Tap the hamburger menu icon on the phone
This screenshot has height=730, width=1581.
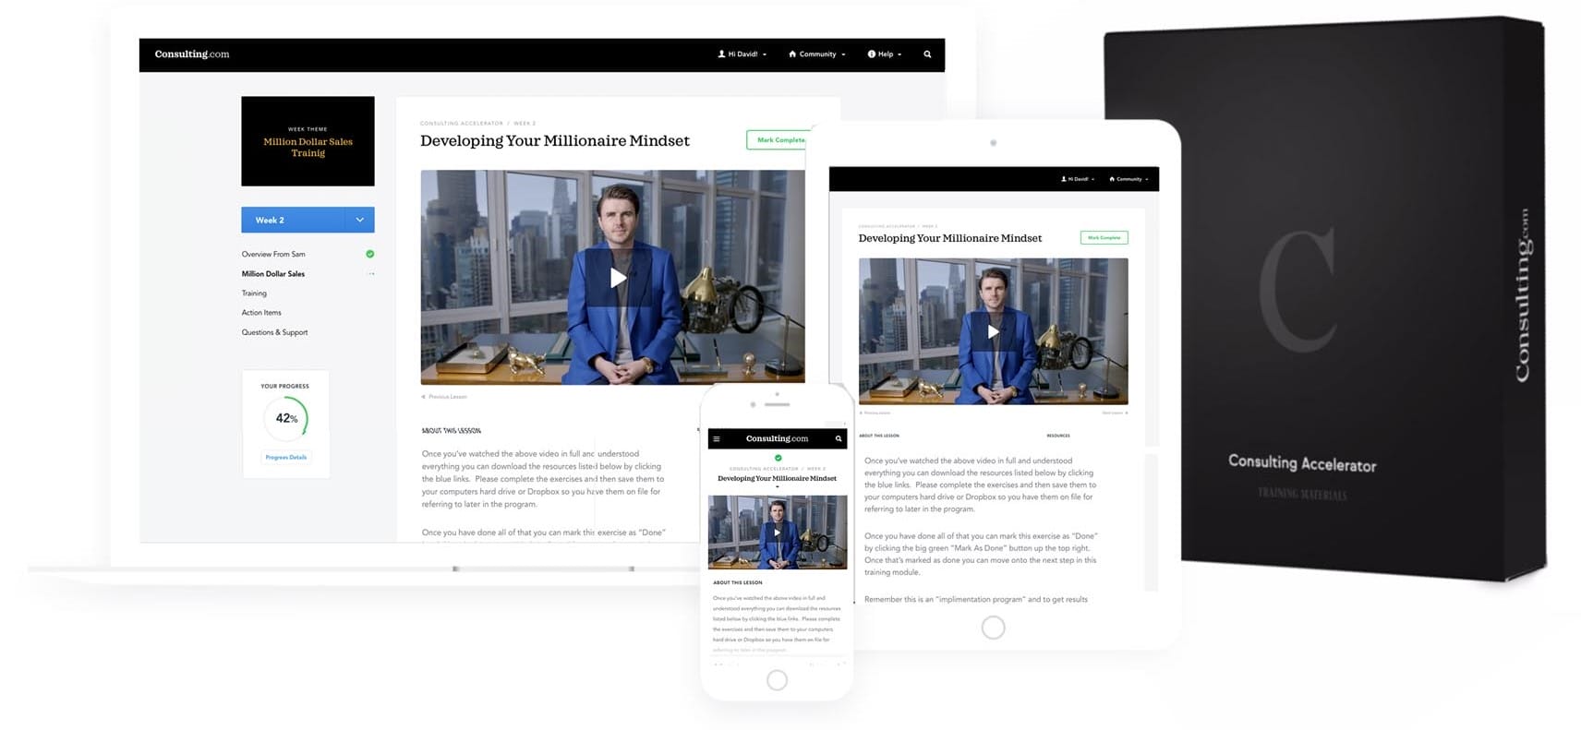(717, 439)
